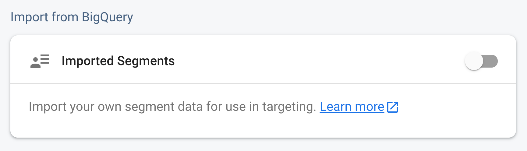Click the word "targeting" in the description
The image size is (527, 151).
click(x=289, y=107)
